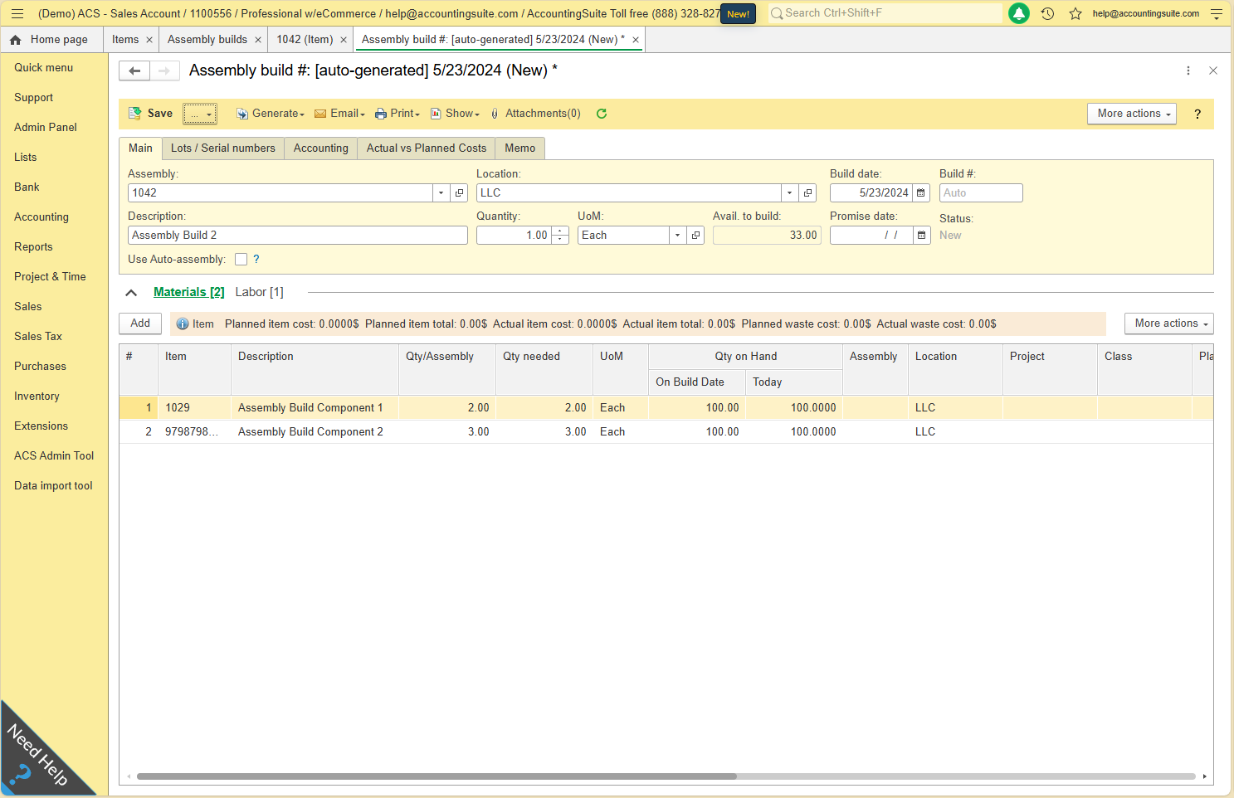Image resolution: width=1234 pixels, height=798 pixels.
Task: Open the Assembly dropdown arrow
Action: [x=441, y=192]
